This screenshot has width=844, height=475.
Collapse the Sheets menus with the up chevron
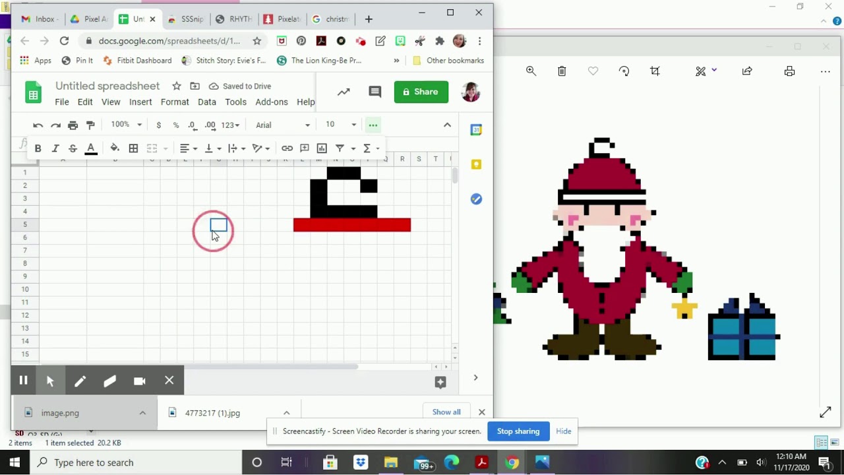[x=447, y=125]
